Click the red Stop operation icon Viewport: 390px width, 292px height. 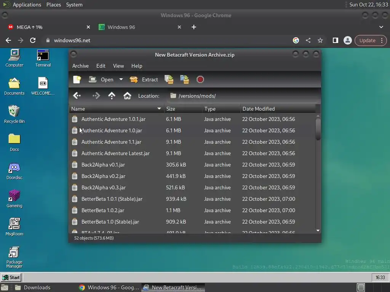tap(200, 79)
